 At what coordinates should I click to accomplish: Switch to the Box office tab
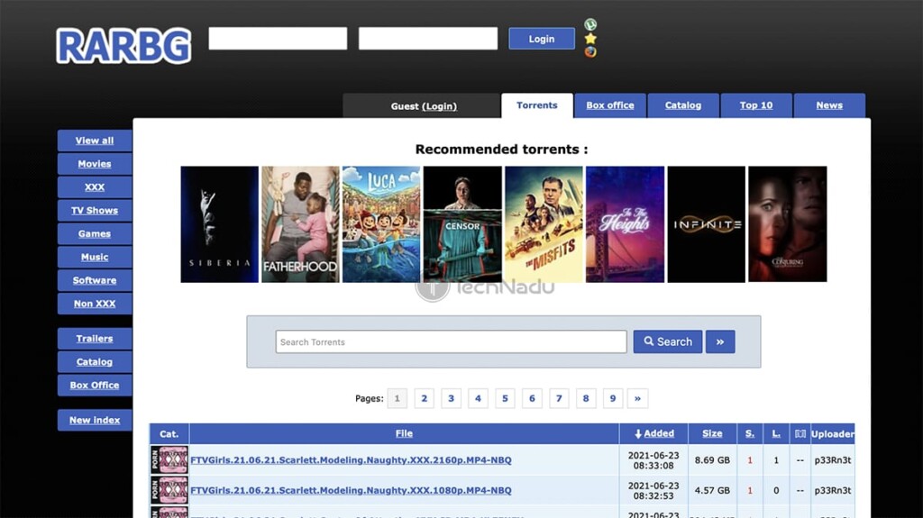(610, 105)
